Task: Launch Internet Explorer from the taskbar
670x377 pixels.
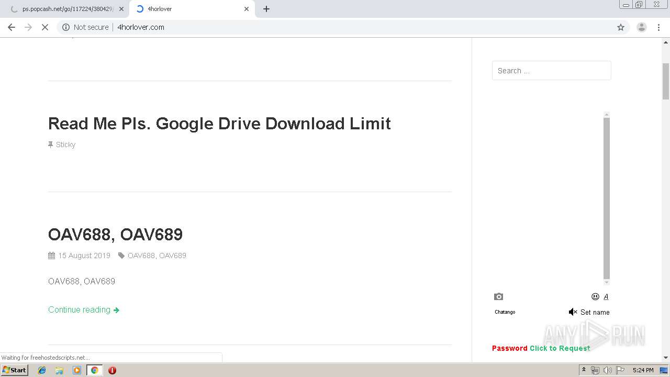Action: [x=42, y=370]
